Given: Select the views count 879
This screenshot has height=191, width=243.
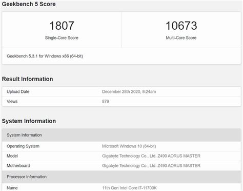Looking at the screenshot, I should [x=106, y=101].
